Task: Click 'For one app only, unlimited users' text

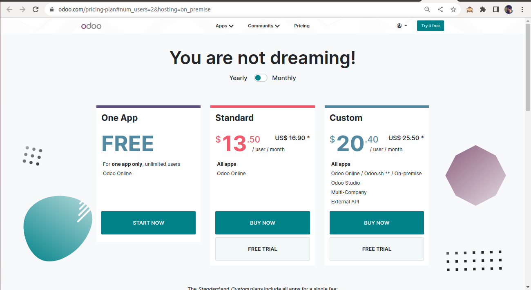Action: point(141,164)
